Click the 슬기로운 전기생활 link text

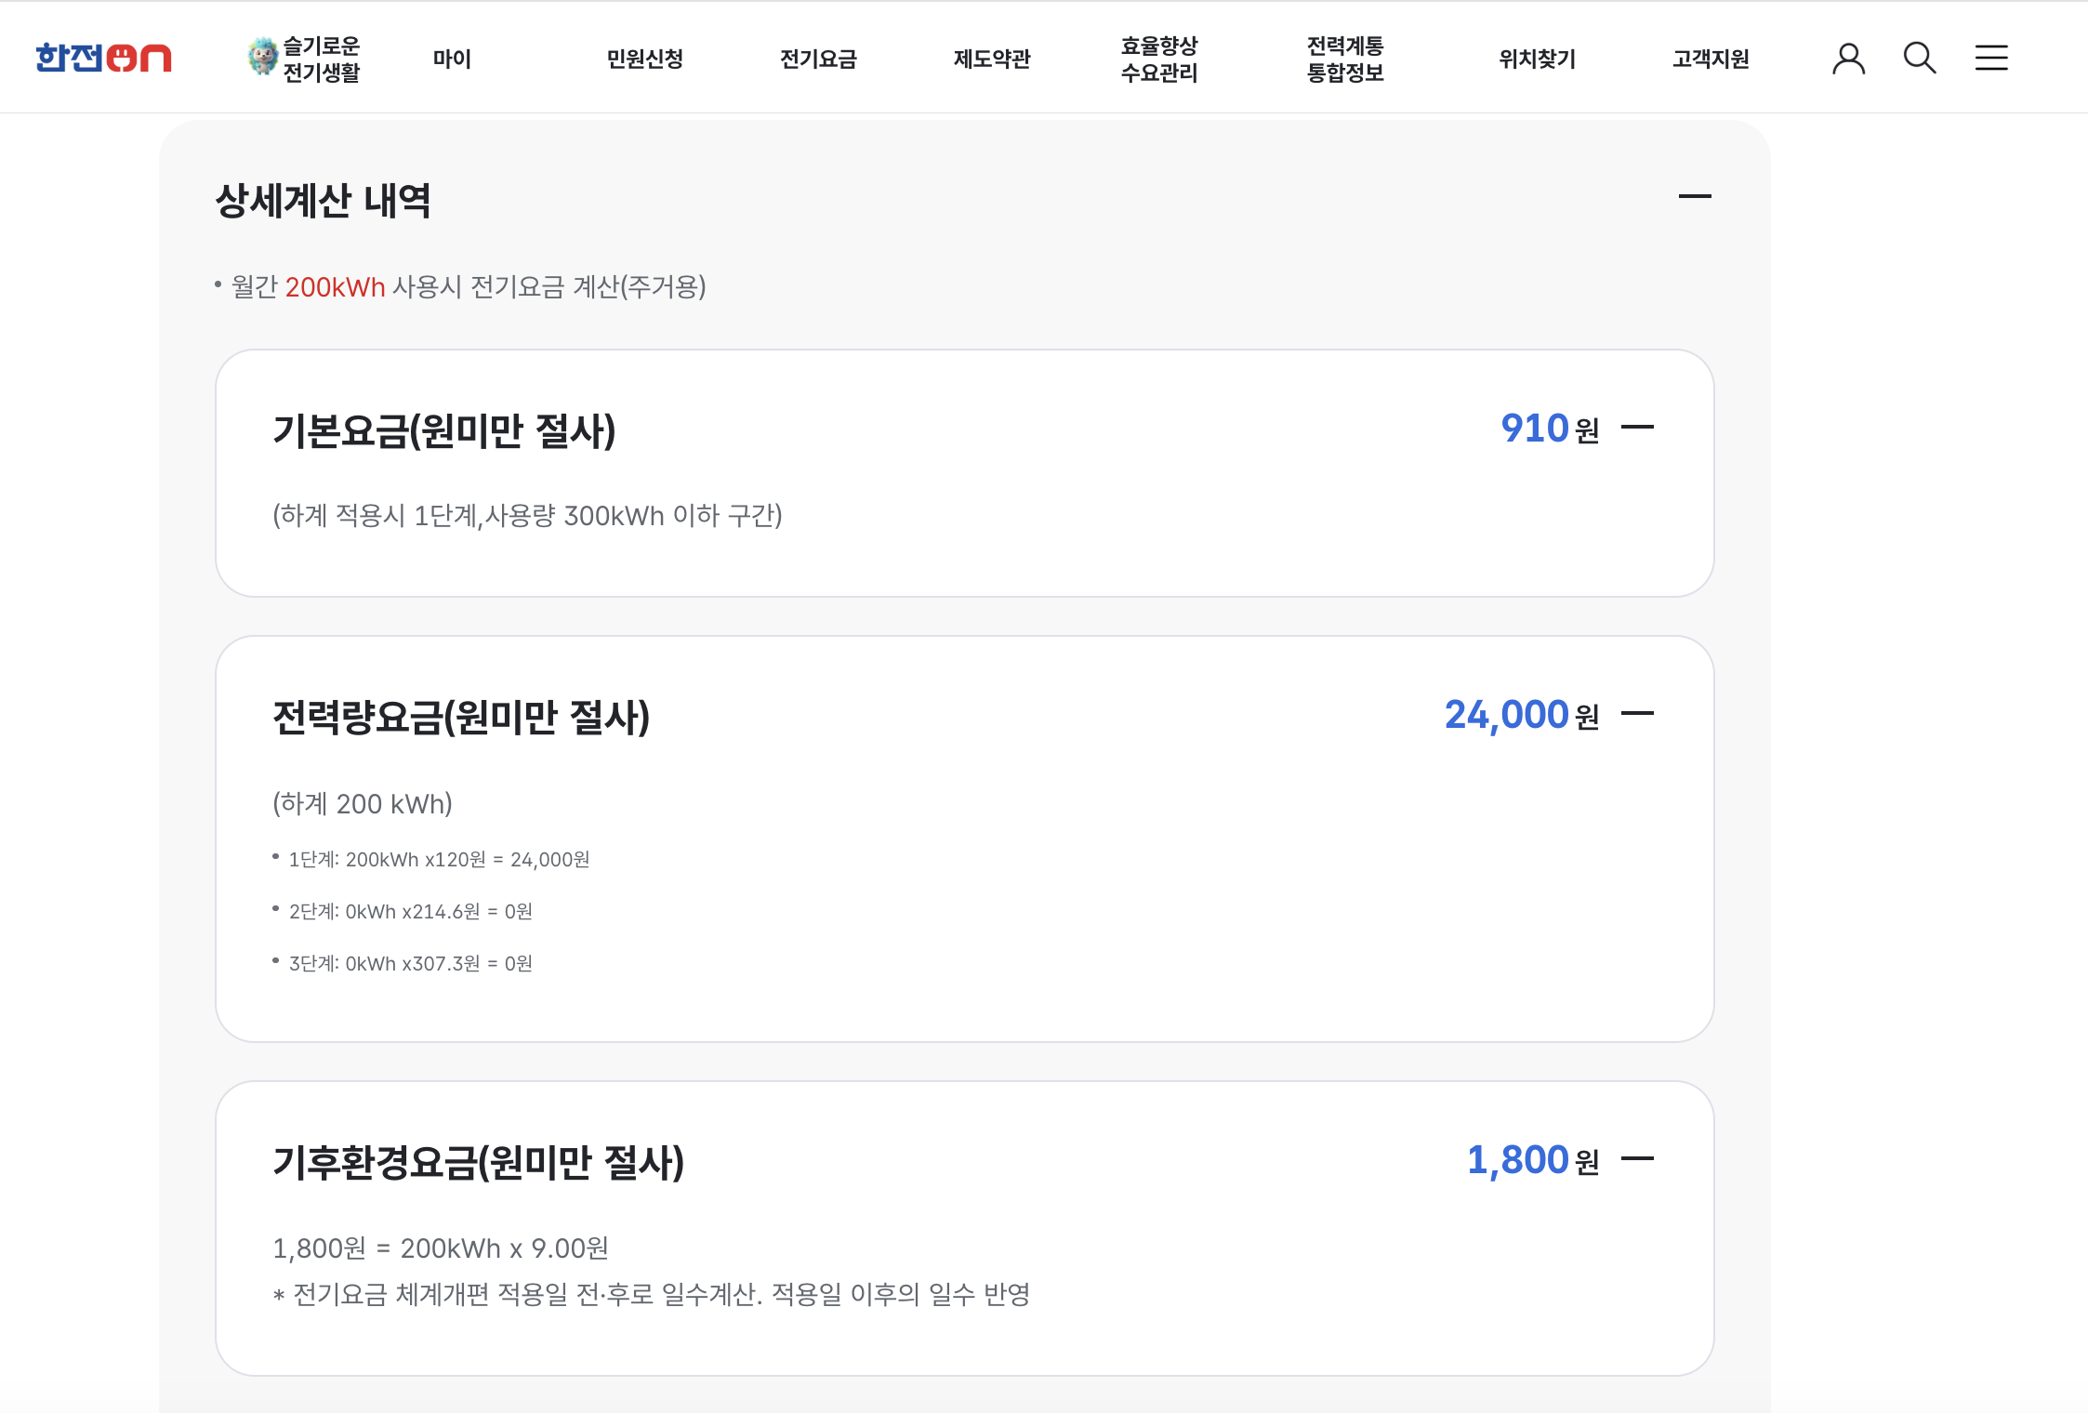pos(322,59)
